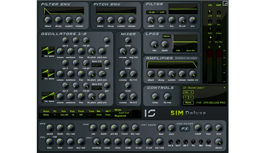Image resolution: width=265 pixels, height=153 pixels.
Task: Click the reverb room knob
Action: (x=107, y=142)
